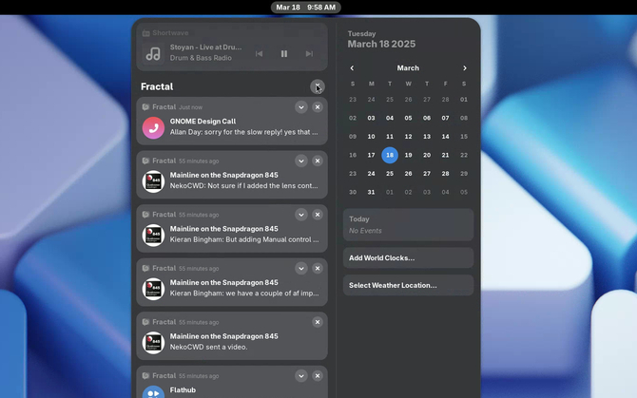
Task: Go to previous month in calendar
Action: (x=352, y=68)
